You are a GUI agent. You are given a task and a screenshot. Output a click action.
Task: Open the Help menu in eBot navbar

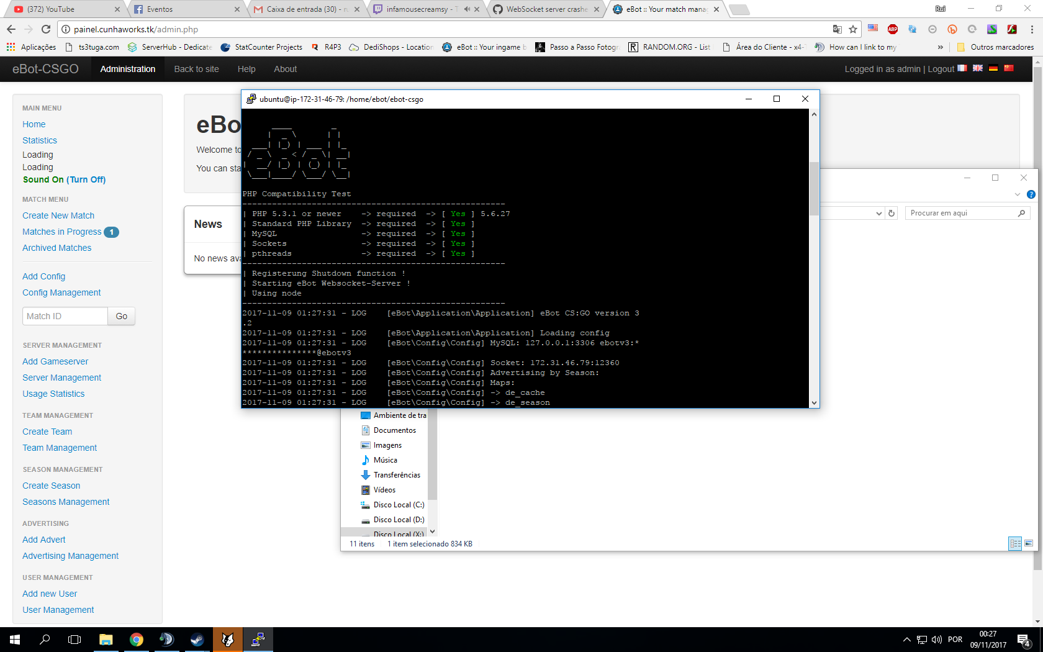[x=246, y=69]
